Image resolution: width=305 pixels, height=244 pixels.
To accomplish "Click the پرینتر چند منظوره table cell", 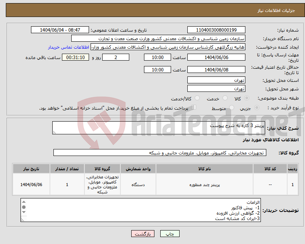I will [204, 185].
